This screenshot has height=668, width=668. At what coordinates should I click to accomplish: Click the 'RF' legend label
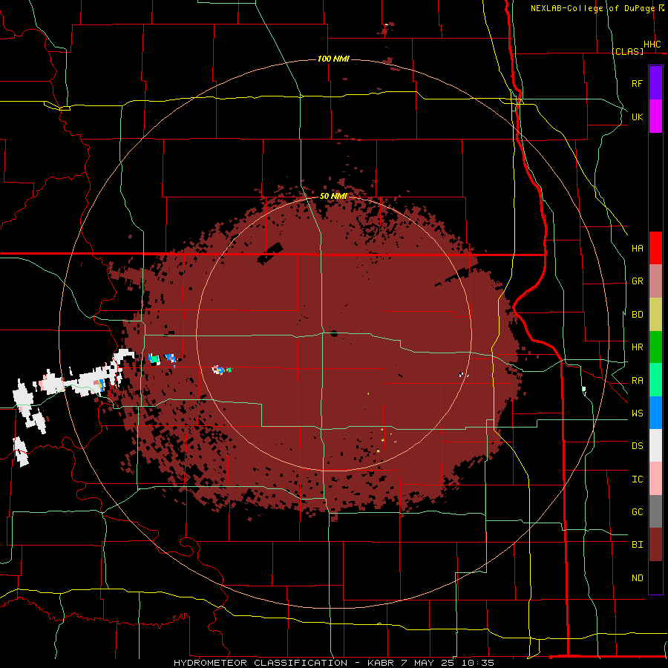coord(637,83)
